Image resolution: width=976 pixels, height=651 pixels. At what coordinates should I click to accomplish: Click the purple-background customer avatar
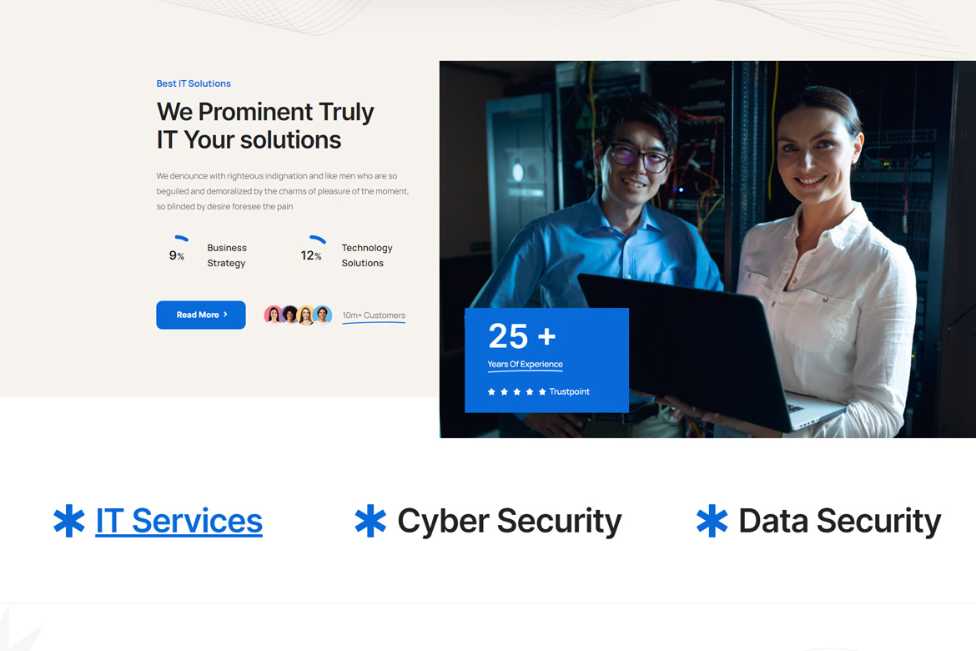[289, 315]
